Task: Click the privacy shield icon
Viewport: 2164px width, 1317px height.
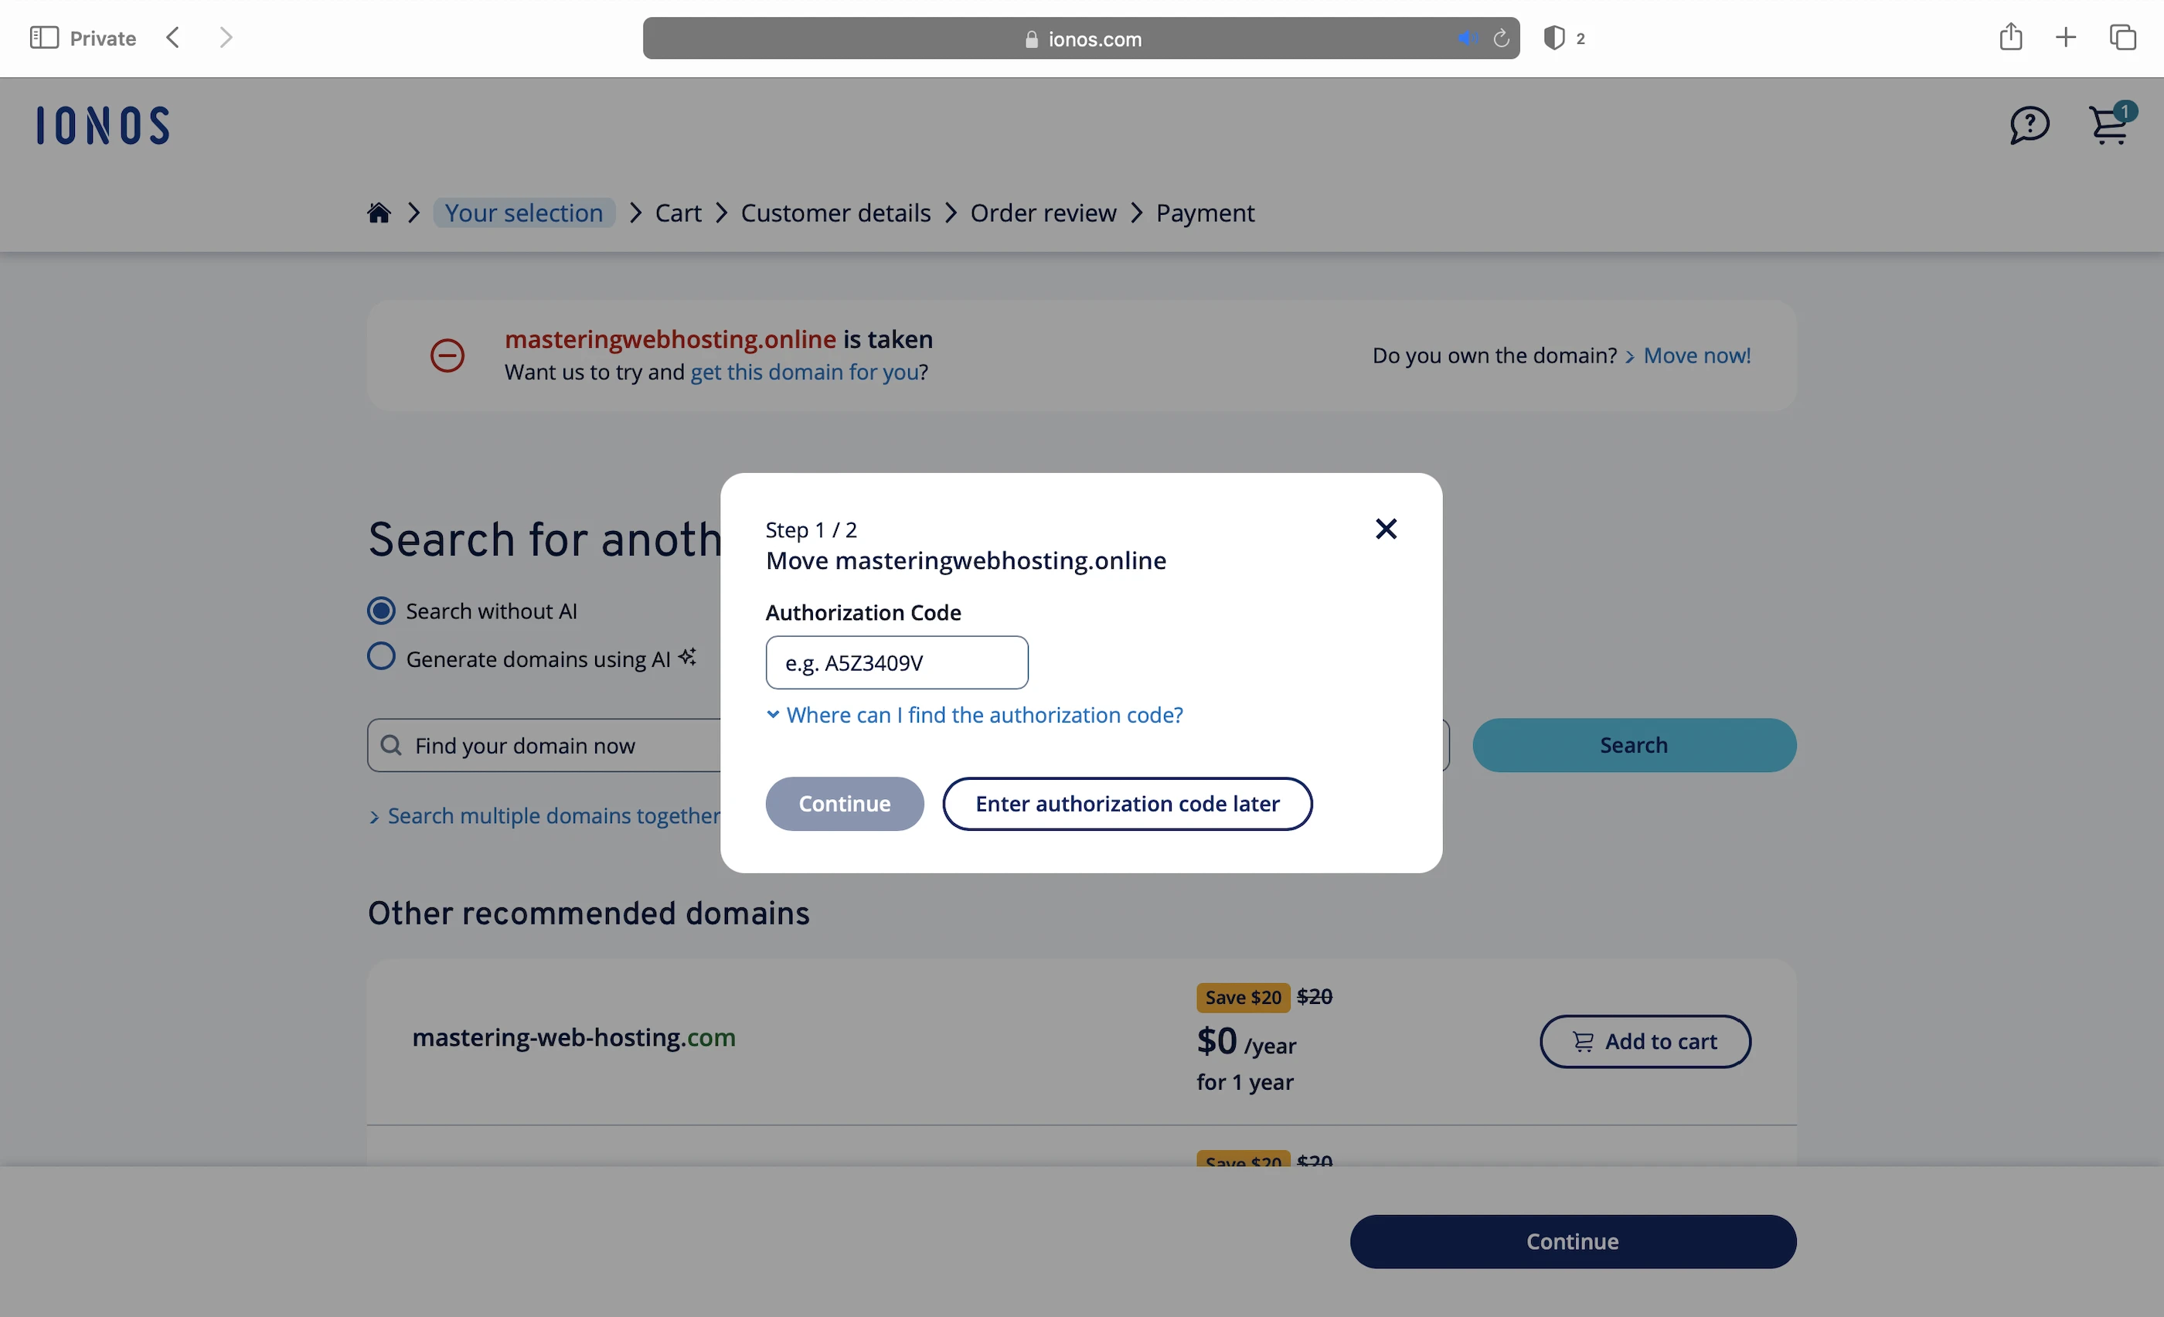Action: (1553, 39)
